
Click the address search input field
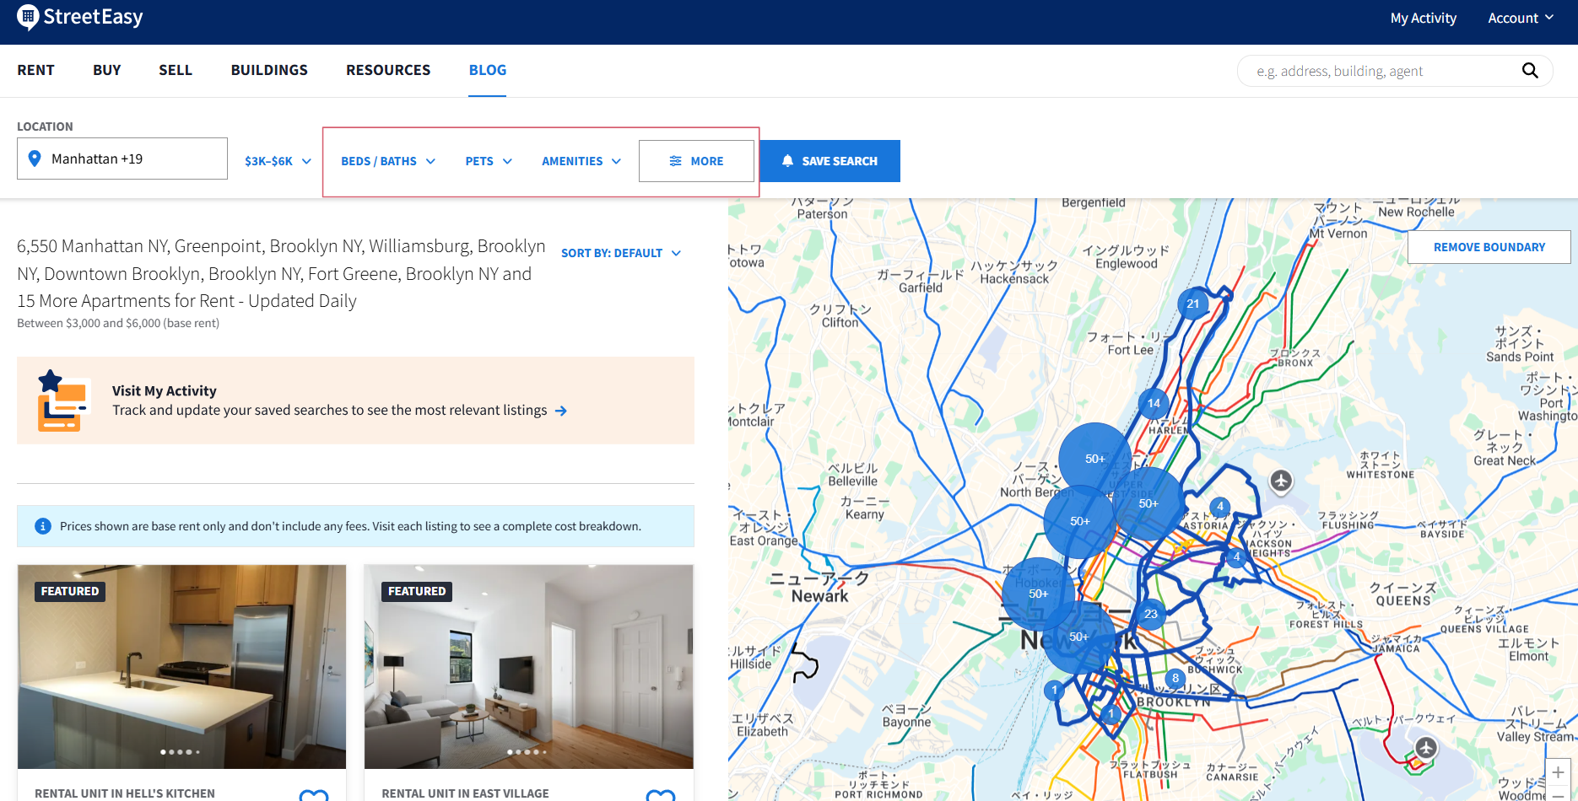point(1384,71)
